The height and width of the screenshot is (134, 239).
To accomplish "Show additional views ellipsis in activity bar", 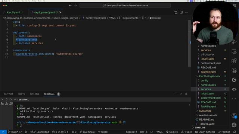I will [234, 99].
